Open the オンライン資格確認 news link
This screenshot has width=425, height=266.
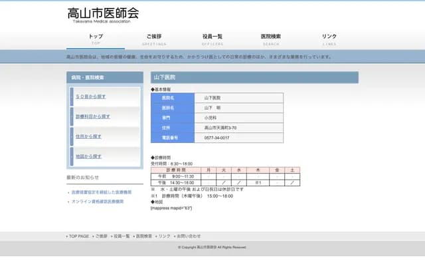97,201
